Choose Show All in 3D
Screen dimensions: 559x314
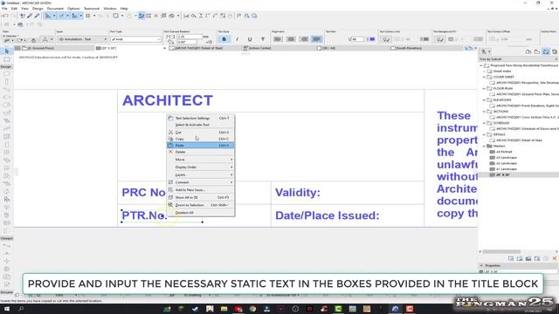[x=200, y=197]
